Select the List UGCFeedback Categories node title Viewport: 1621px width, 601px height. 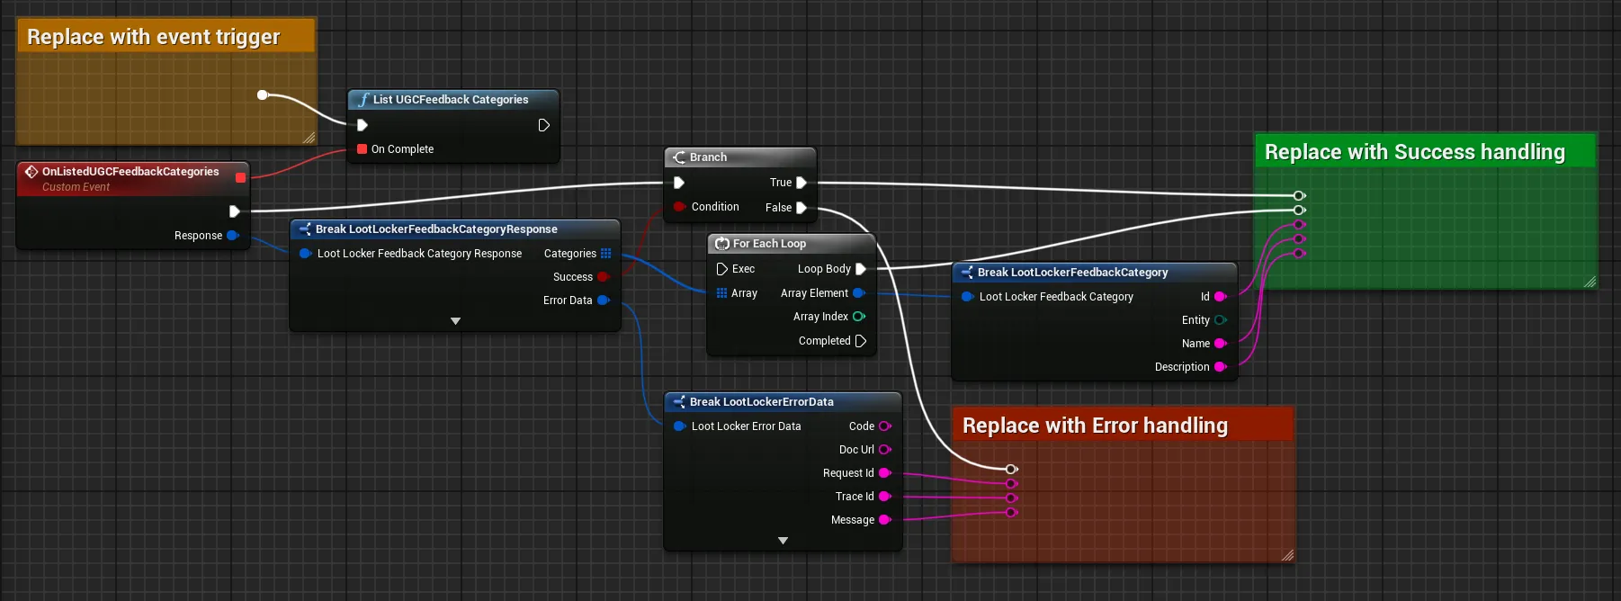[451, 100]
